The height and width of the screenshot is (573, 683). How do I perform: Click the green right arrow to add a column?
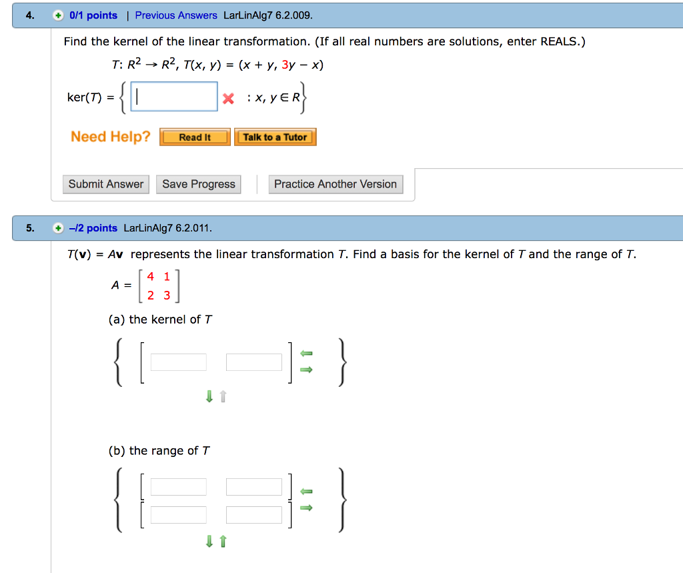pos(306,369)
